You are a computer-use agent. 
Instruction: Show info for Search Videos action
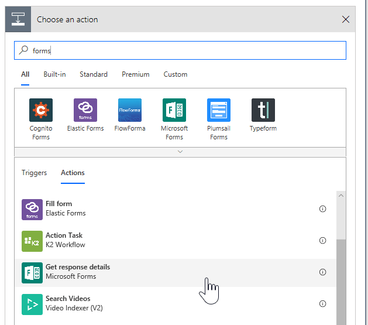click(323, 304)
